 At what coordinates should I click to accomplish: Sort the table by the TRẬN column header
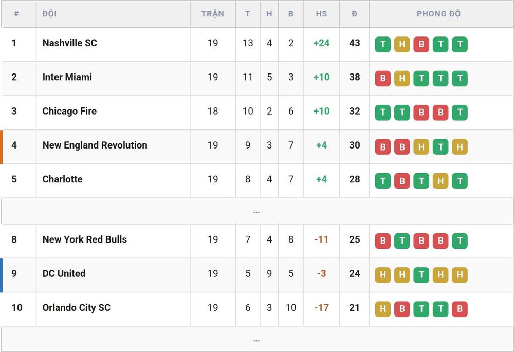pyautogui.click(x=212, y=14)
